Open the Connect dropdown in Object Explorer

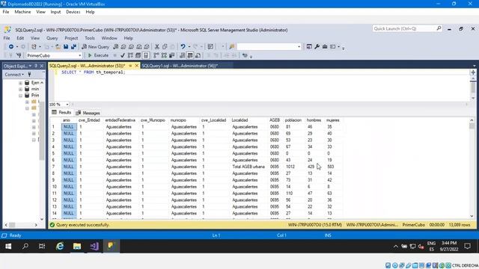14,75
